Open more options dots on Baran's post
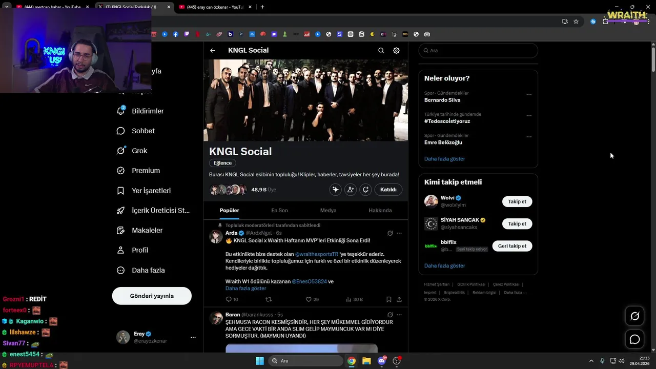 [x=399, y=315]
